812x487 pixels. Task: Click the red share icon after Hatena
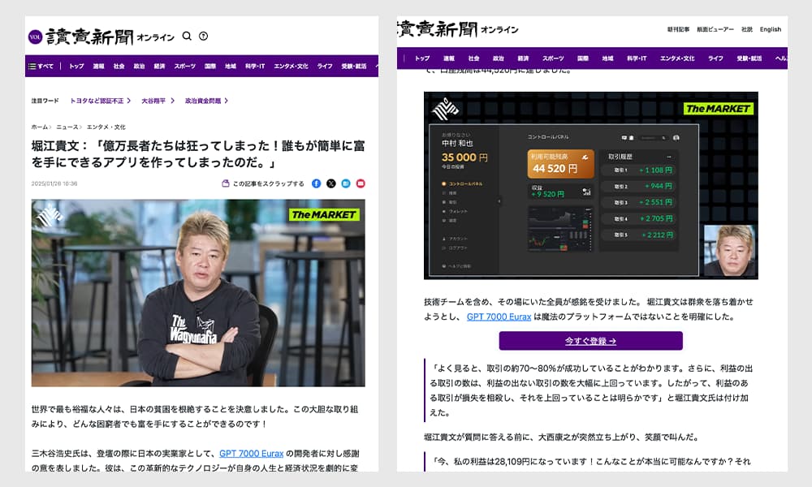361,183
